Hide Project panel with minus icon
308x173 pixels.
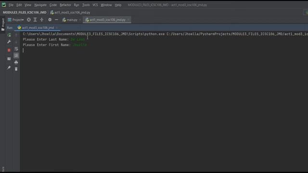coord(57,20)
